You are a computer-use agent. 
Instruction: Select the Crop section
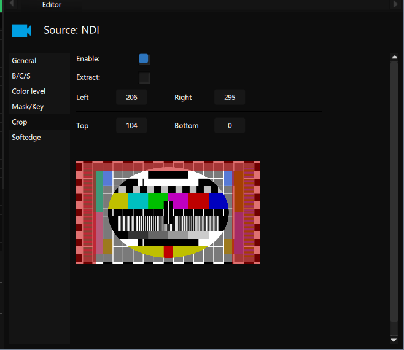tap(39, 122)
